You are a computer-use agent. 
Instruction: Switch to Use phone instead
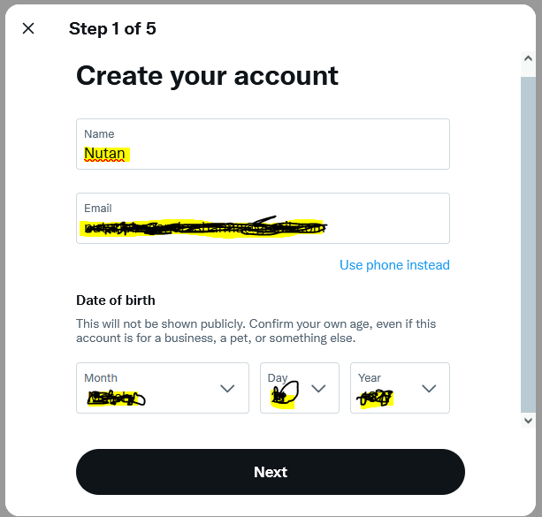pos(394,265)
